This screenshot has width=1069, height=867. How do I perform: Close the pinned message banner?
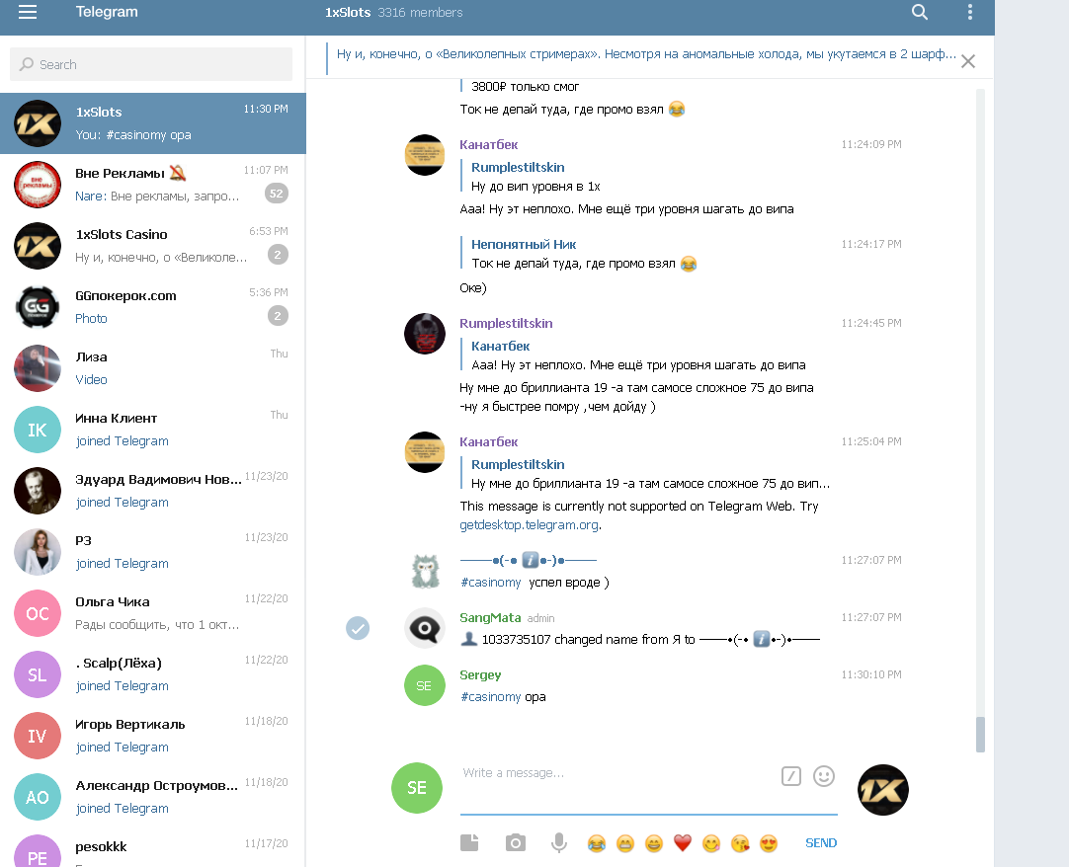pyautogui.click(x=968, y=61)
